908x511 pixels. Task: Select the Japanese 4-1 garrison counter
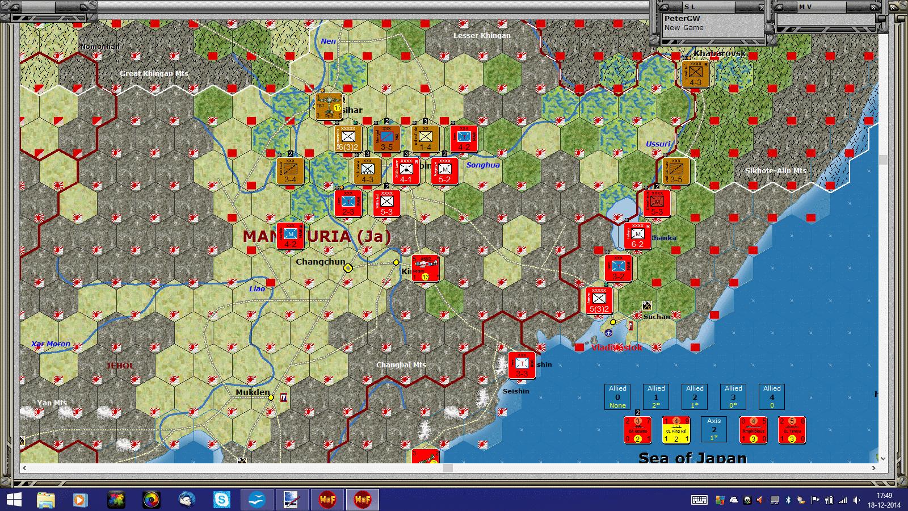click(406, 171)
